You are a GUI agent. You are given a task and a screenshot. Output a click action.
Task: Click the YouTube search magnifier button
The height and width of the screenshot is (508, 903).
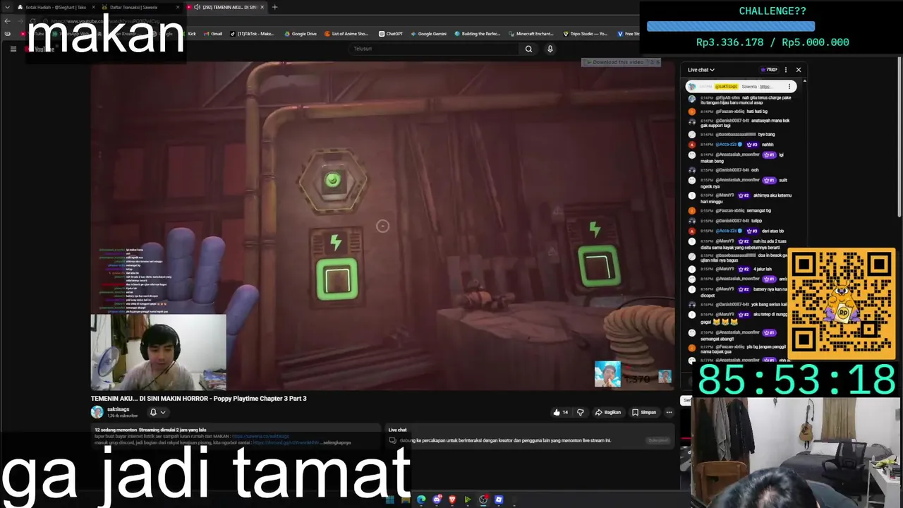pyautogui.click(x=528, y=49)
